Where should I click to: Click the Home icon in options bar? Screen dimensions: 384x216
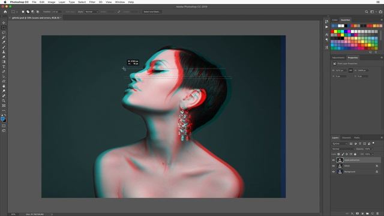(5, 11)
